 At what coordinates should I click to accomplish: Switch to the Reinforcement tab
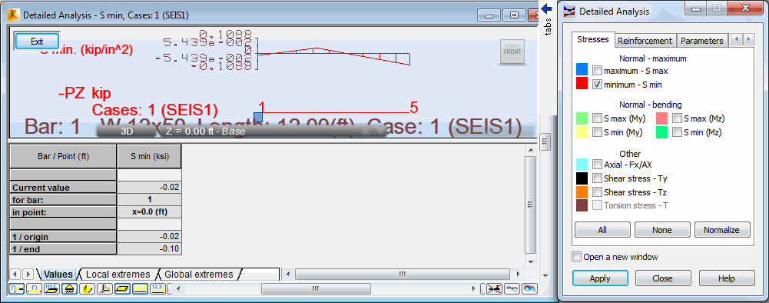tap(645, 41)
